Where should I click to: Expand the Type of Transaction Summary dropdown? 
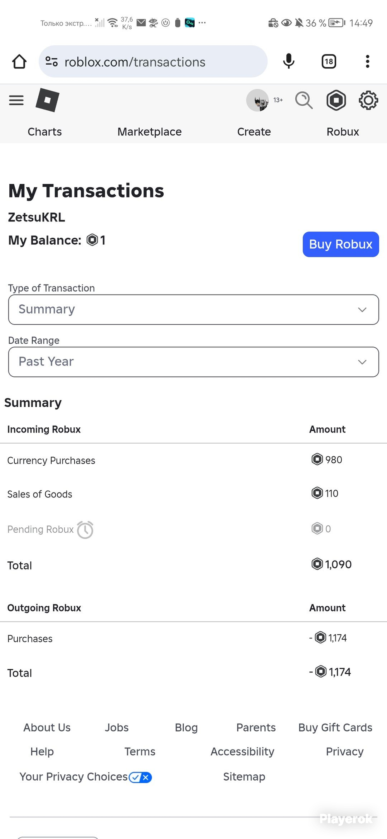[193, 309]
